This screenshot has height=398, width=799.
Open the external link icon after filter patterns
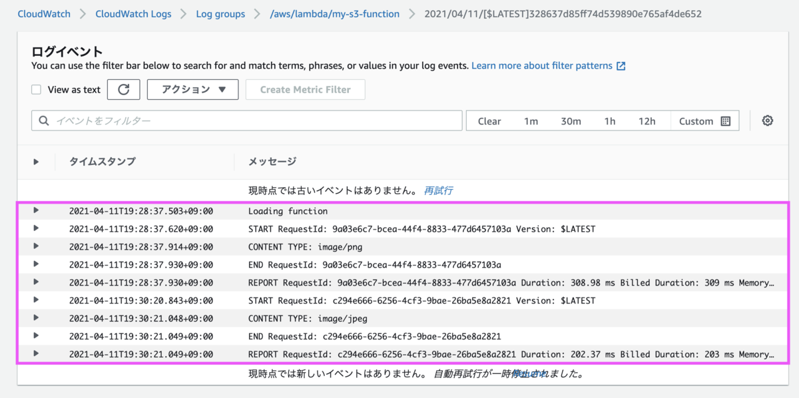[x=621, y=66]
